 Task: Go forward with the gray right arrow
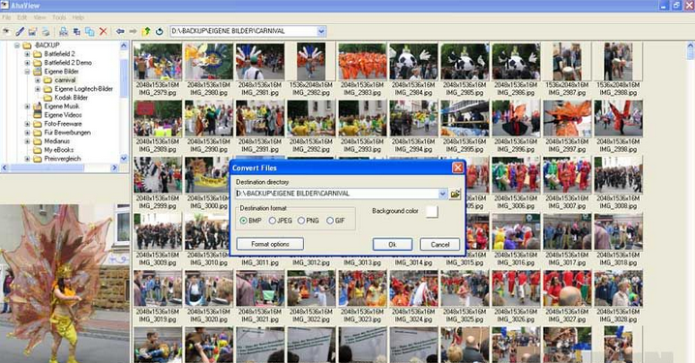coord(133,32)
